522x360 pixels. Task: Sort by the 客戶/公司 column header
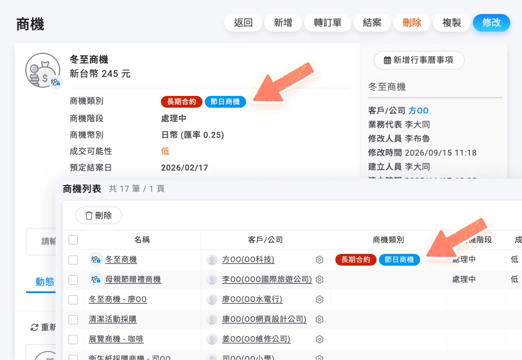[265, 240]
